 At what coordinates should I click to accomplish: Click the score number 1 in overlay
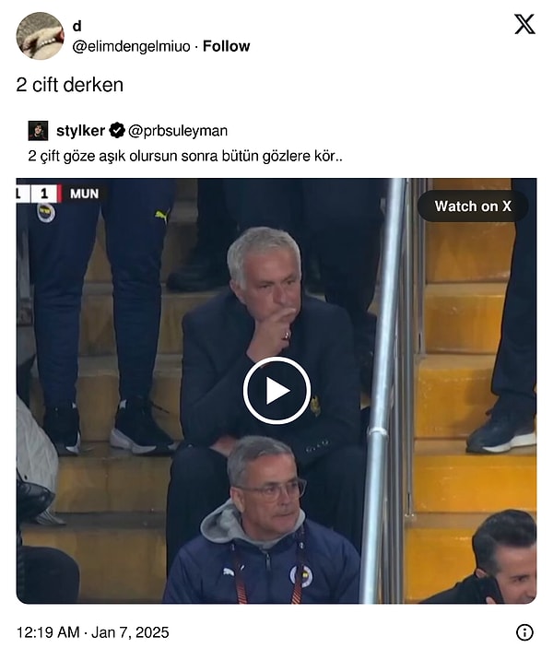pos(44,194)
